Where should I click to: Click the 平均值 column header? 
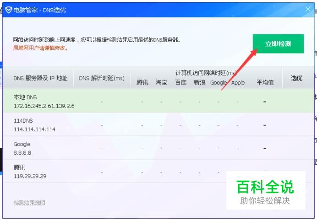[265, 82]
